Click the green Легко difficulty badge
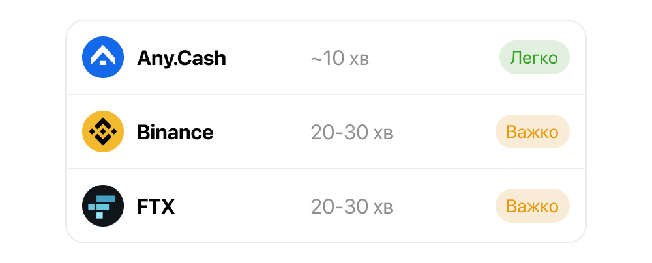The image size is (652, 263). (x=535, y=57)
